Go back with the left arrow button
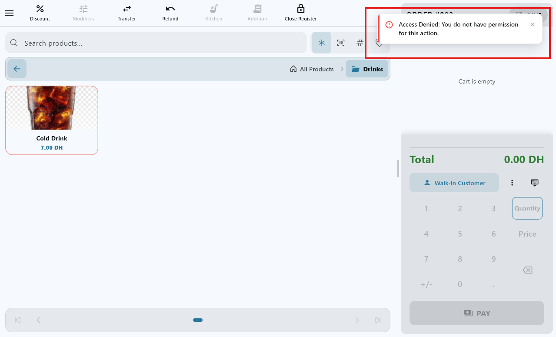 (17, 69)
